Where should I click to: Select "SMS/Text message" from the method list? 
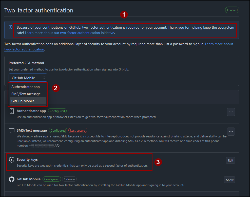[x=26, y=94]
